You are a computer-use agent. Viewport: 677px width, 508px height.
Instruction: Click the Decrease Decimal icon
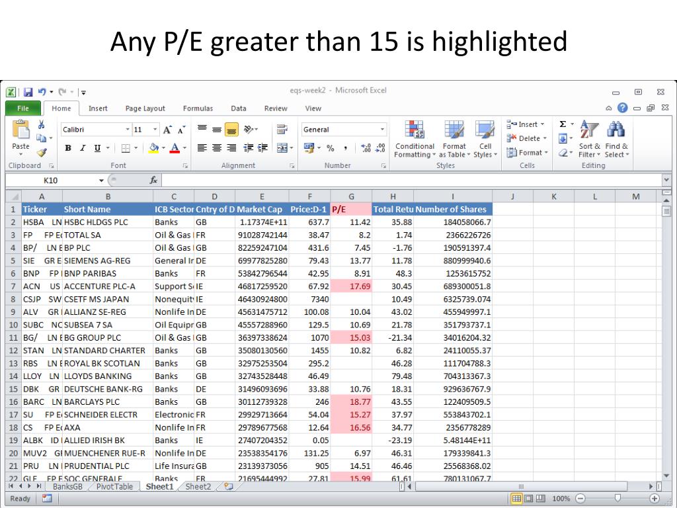tap(380, 148)
